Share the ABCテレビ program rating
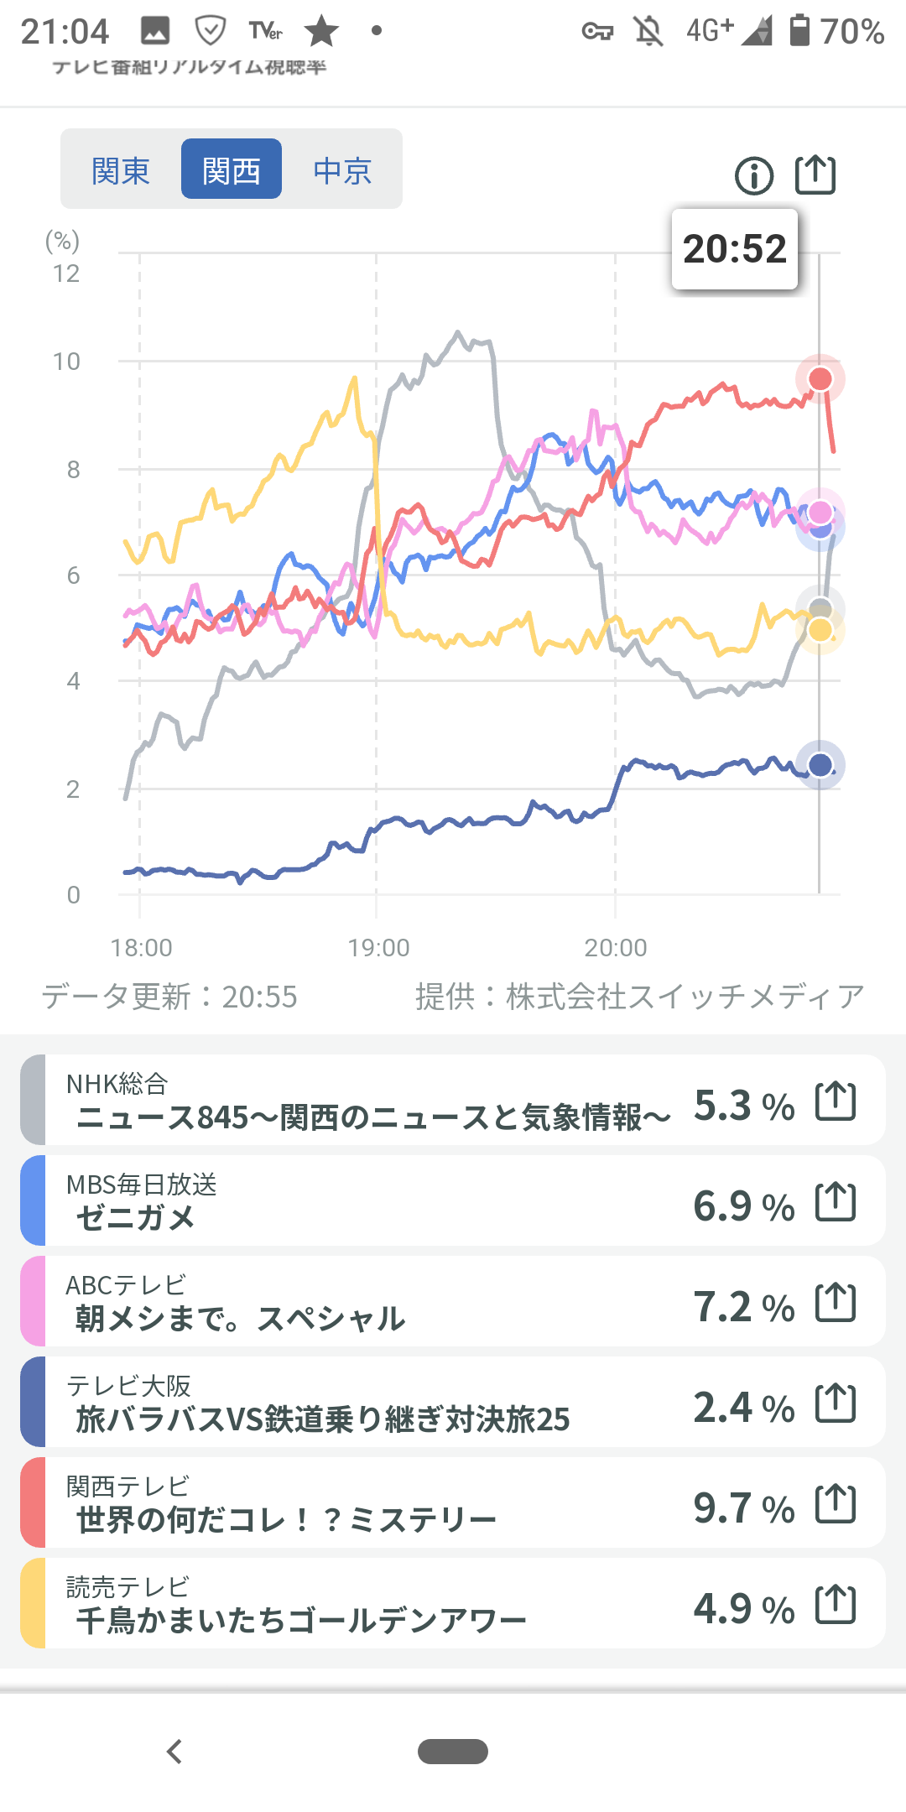Image resolution: width=906 pixels, height=1812 pixels. (x=836, y=1302)
